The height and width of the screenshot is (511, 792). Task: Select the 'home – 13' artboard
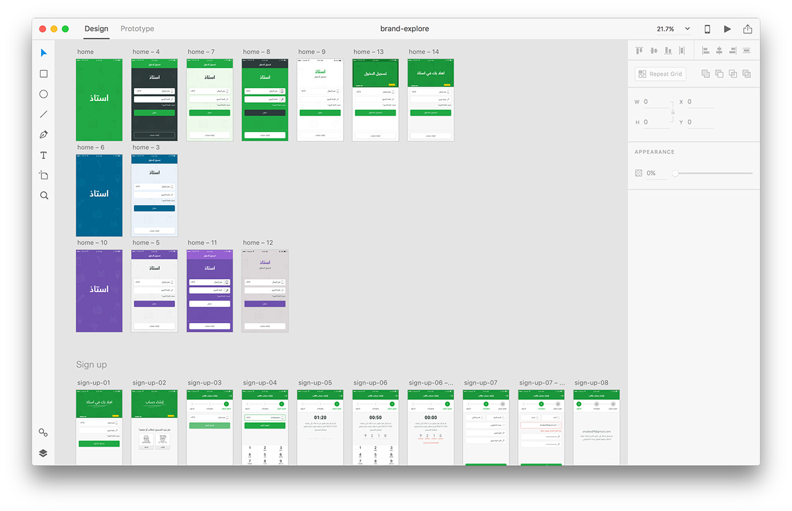376,100
